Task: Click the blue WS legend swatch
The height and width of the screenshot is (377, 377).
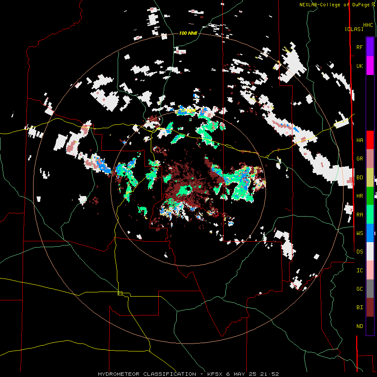Action: point(370,233)
